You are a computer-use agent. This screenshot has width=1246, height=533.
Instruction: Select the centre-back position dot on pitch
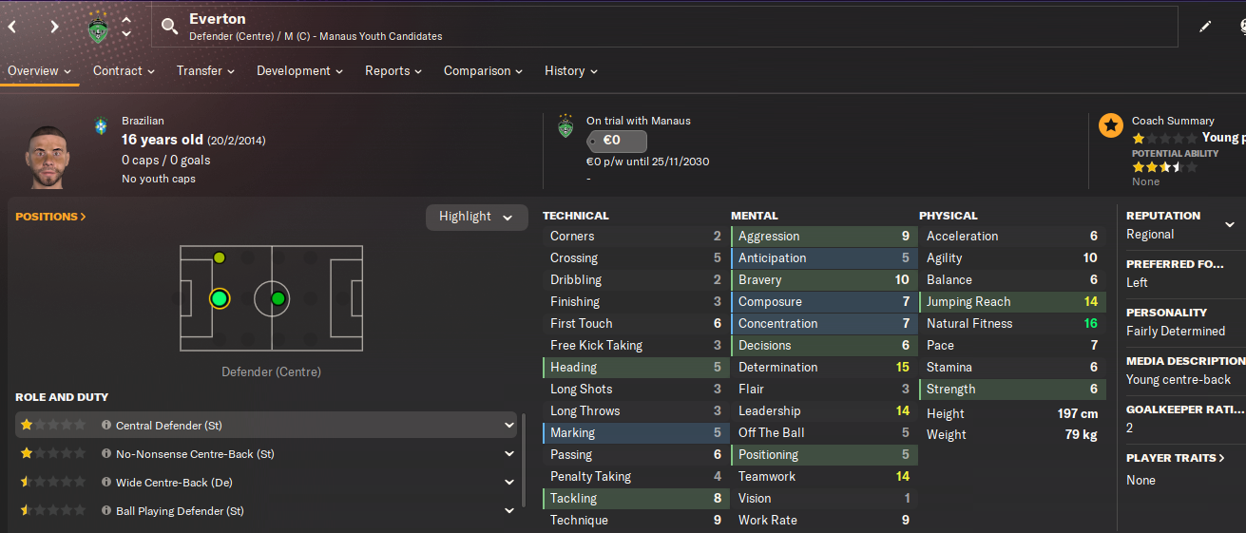tap(220, 298)
